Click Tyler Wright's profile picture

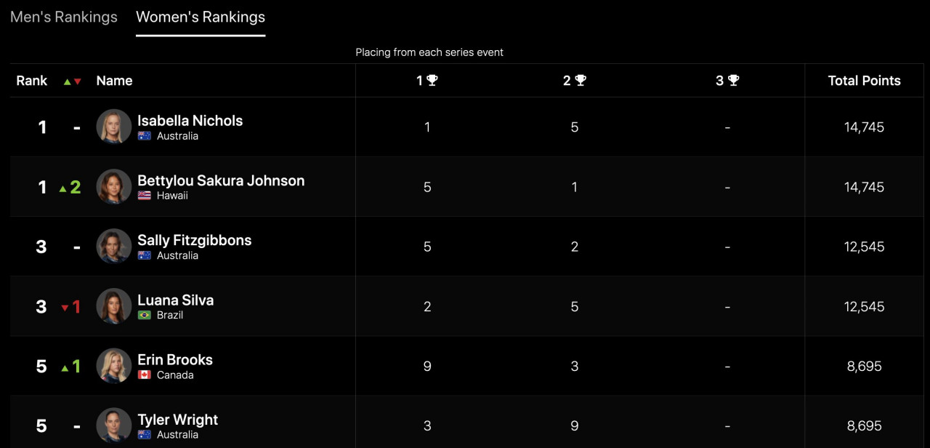click(x=114, y=425)
